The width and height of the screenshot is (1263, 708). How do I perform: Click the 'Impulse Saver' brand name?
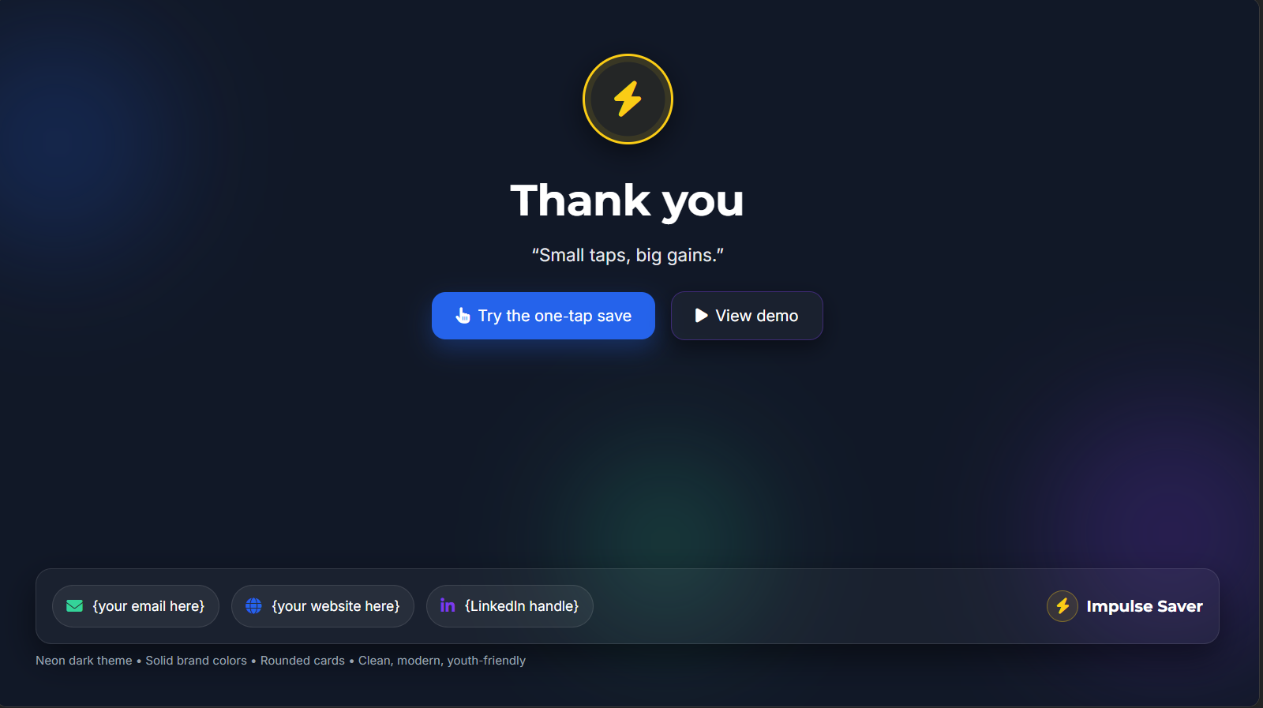point(1145,606)
